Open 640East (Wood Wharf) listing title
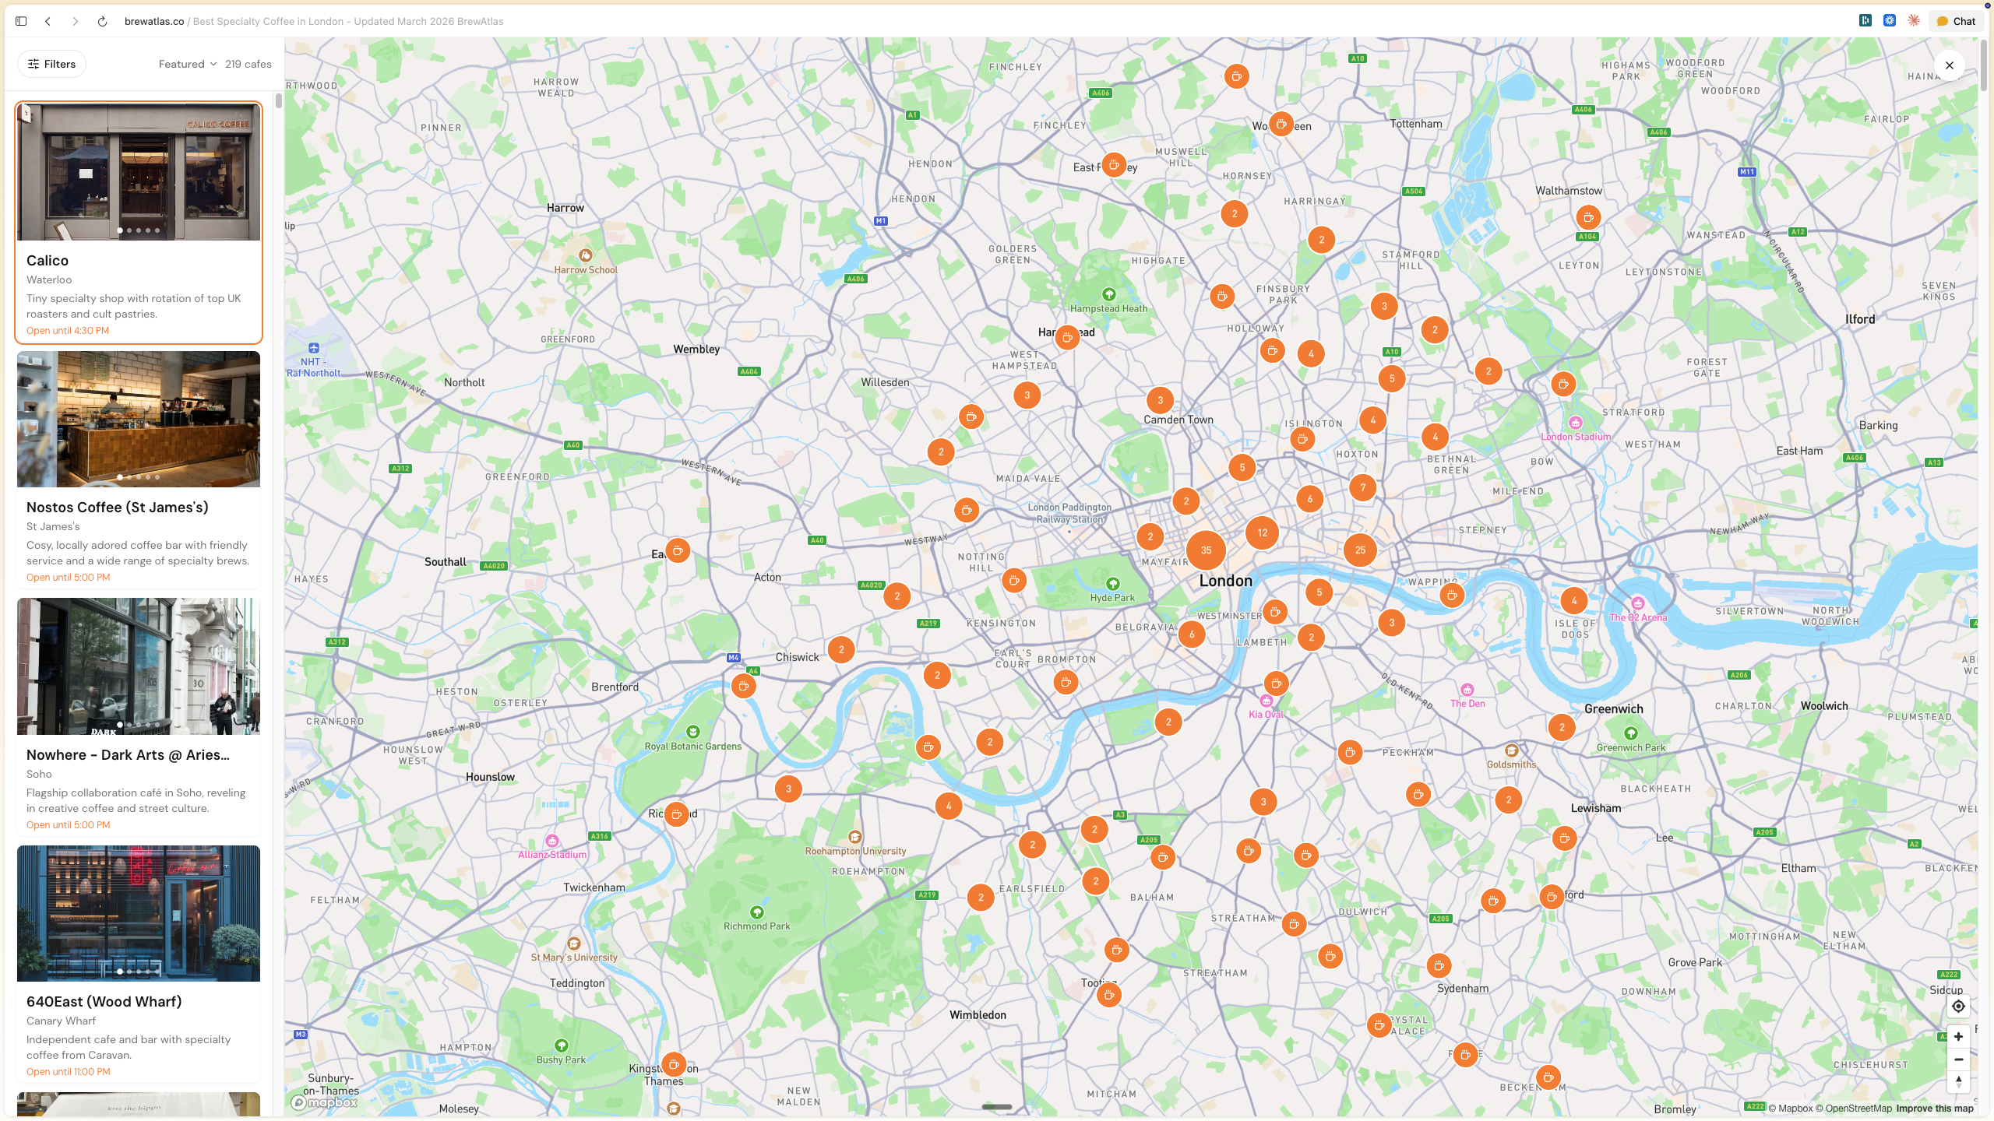Image resolution: width=1994 pixels, height=1121 pixels. [104, 1002]
